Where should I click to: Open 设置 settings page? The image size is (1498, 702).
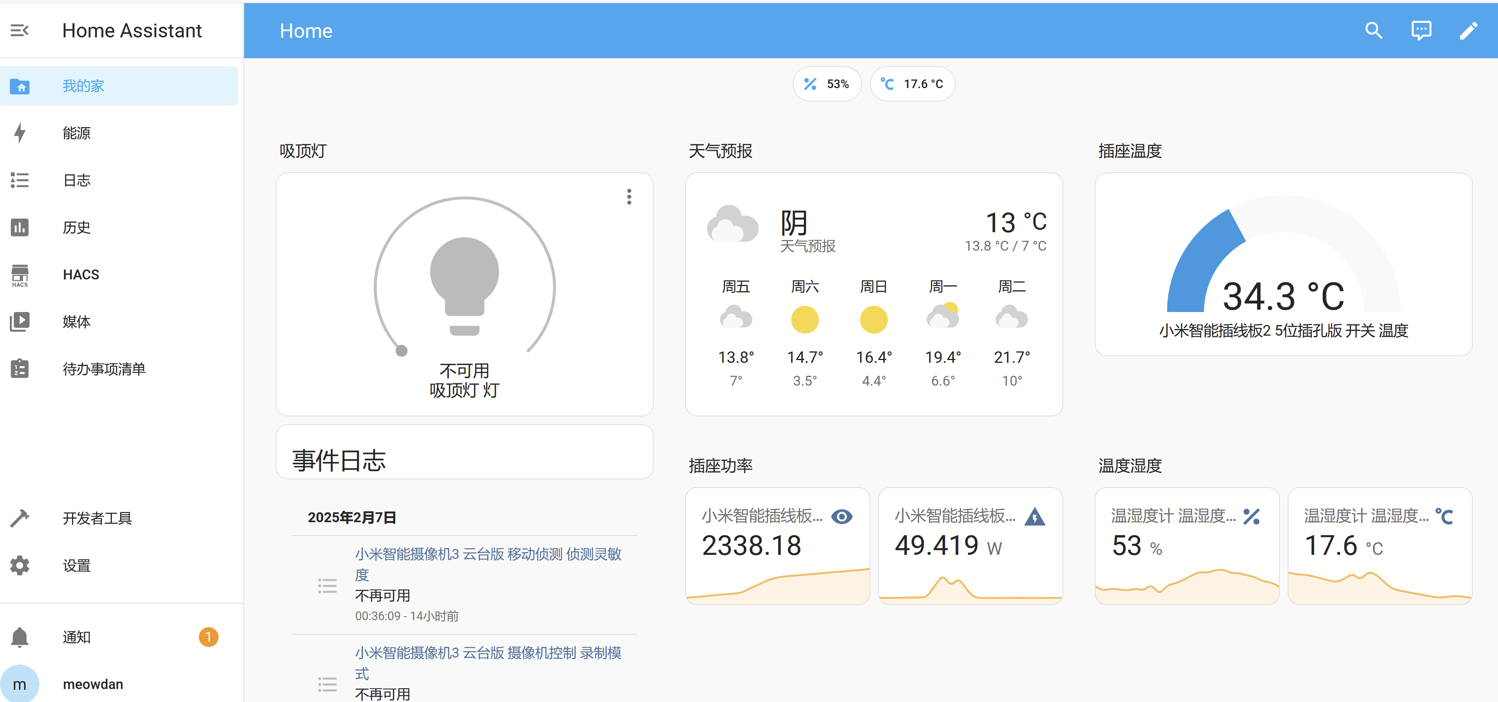click(119, 565)
